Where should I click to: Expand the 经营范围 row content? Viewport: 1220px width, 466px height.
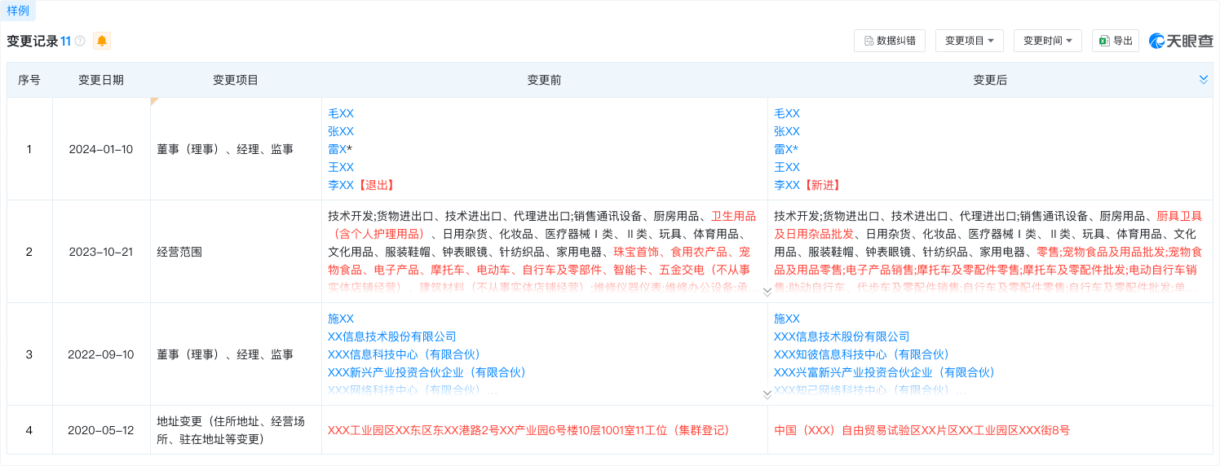pos(767,291)
